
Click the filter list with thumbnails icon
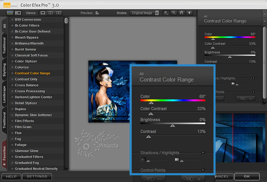point(18,13)
